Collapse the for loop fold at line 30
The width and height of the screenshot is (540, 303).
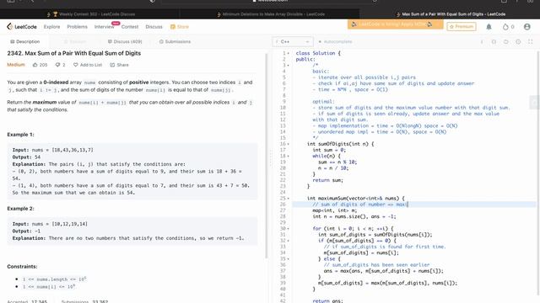(289, 228)
